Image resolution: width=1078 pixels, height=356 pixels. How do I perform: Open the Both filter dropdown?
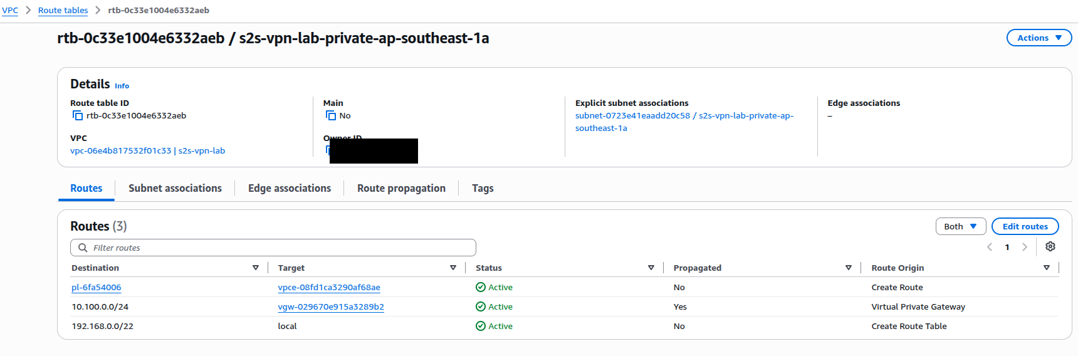point(961,226)
